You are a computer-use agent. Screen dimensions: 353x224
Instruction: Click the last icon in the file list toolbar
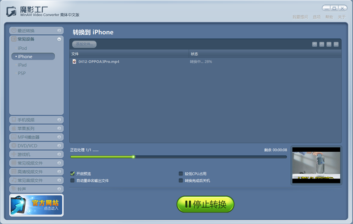[336, 44]
